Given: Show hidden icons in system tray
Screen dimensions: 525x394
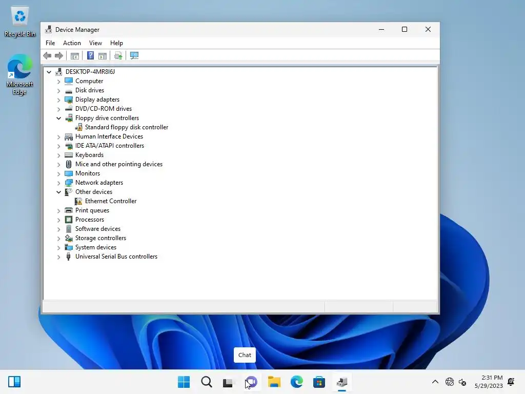Looking at the screenshot, I should (x=435, y=382).
